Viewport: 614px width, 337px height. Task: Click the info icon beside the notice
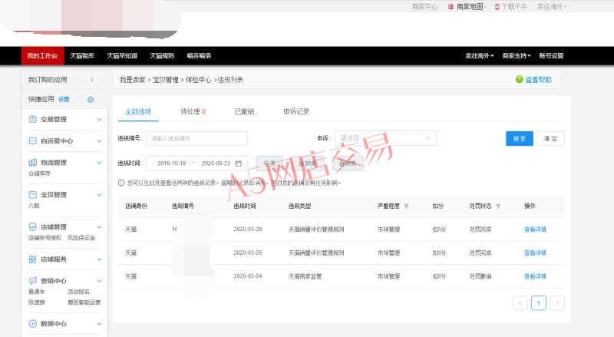[x=121, y=183]
